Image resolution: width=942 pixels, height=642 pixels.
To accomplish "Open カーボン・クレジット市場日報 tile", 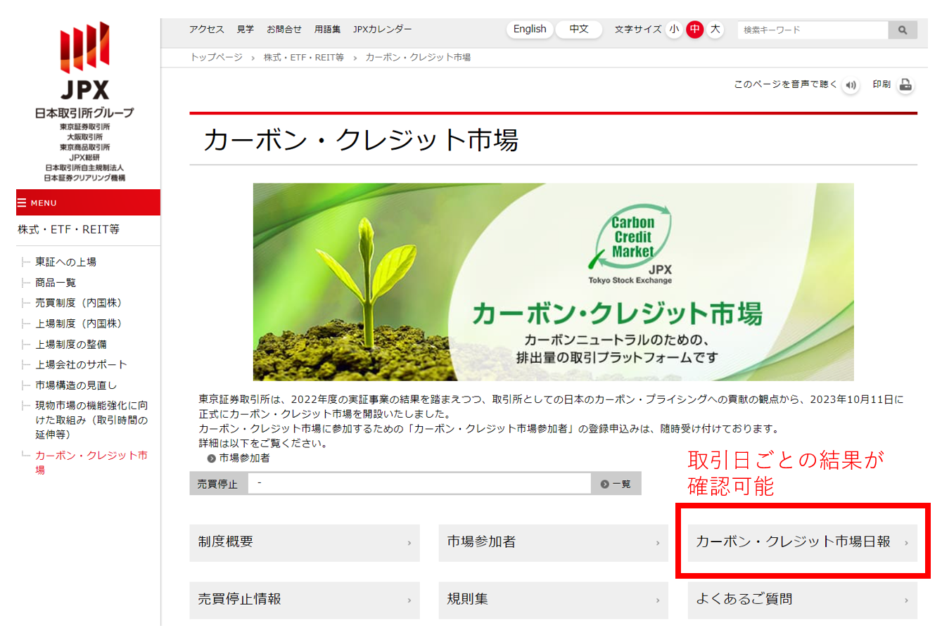I will (x=803, y=542).
